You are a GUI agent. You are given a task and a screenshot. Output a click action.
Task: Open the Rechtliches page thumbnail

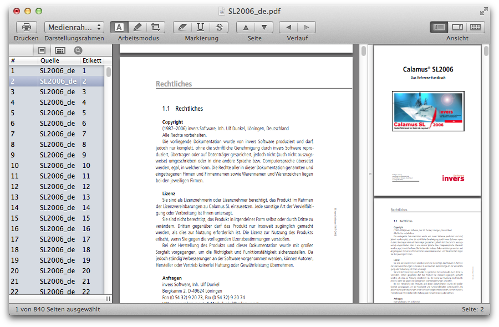(x=427, y=251)
